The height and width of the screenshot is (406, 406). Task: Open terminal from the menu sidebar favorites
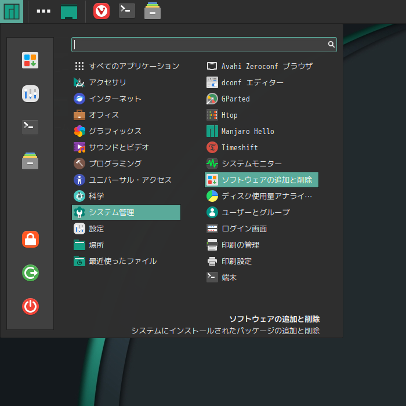pyautogui.click(x=30, y=128)
